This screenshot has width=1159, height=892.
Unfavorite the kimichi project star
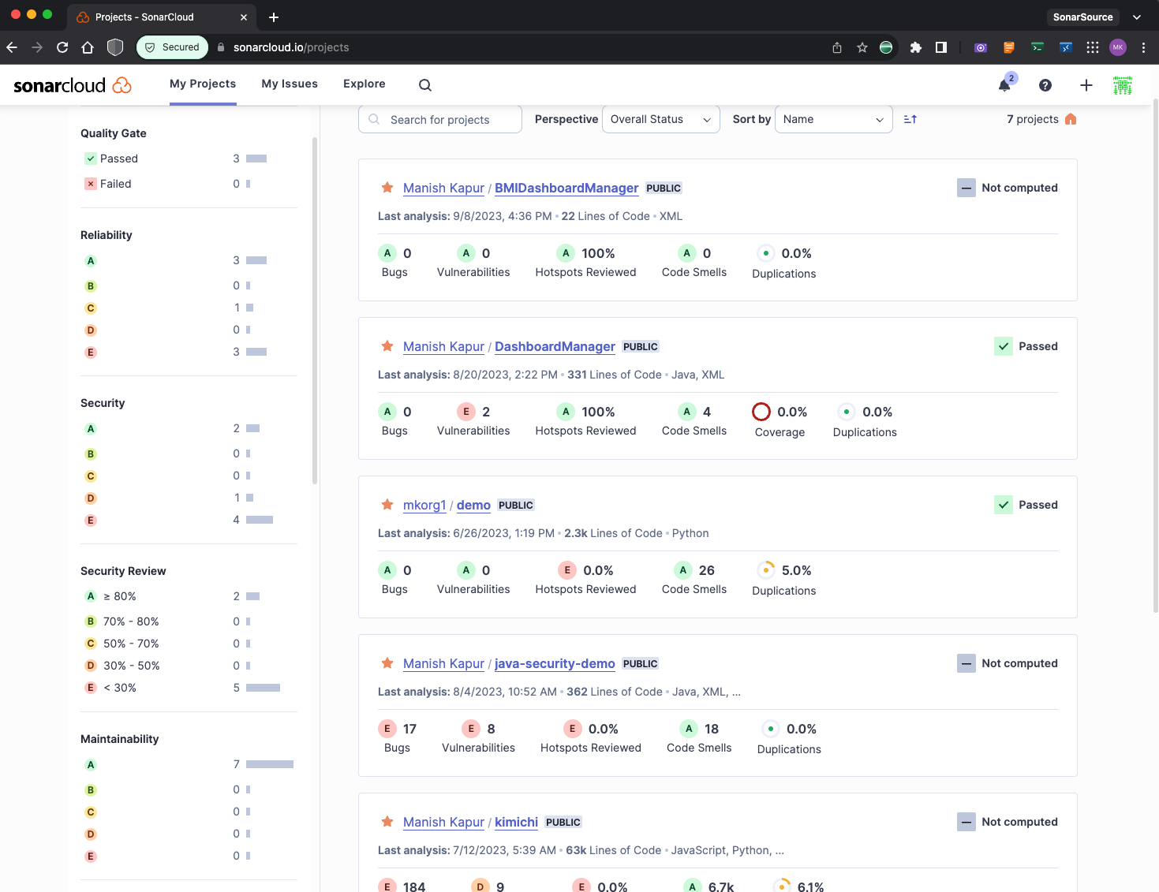click(387, 821)
